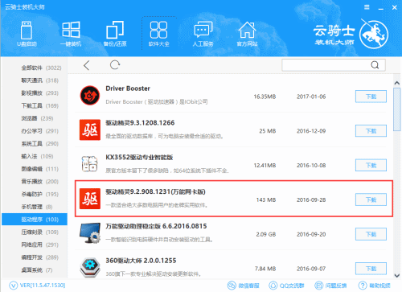Screen dimensions: 402x292
Task: Download 驱动精灵9.2.908.1231 万能网卡版
Action: coord(371,199)
